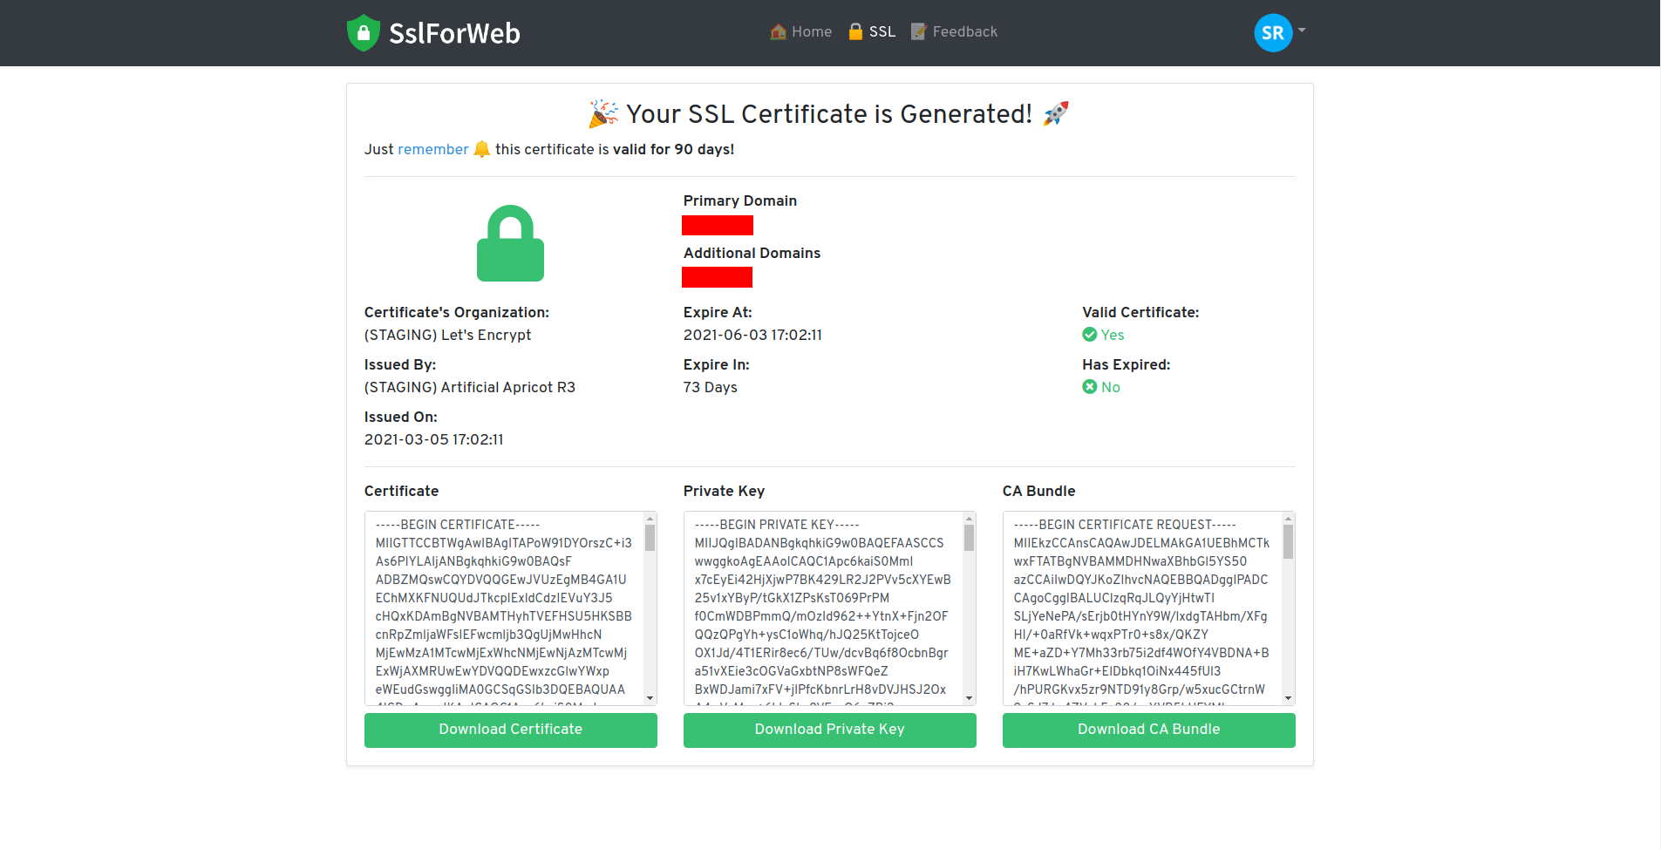The width and height of the screenshot is (1661, 849).
Task: Click the bell emoji in the reminder message
Action: [x=481, y=149]
